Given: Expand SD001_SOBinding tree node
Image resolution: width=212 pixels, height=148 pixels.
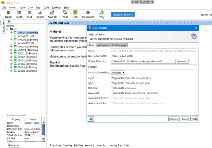Looking at the screenshot, I should (x=11, y=53).
